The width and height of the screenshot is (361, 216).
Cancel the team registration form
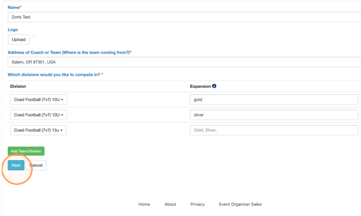coord(37,165)
